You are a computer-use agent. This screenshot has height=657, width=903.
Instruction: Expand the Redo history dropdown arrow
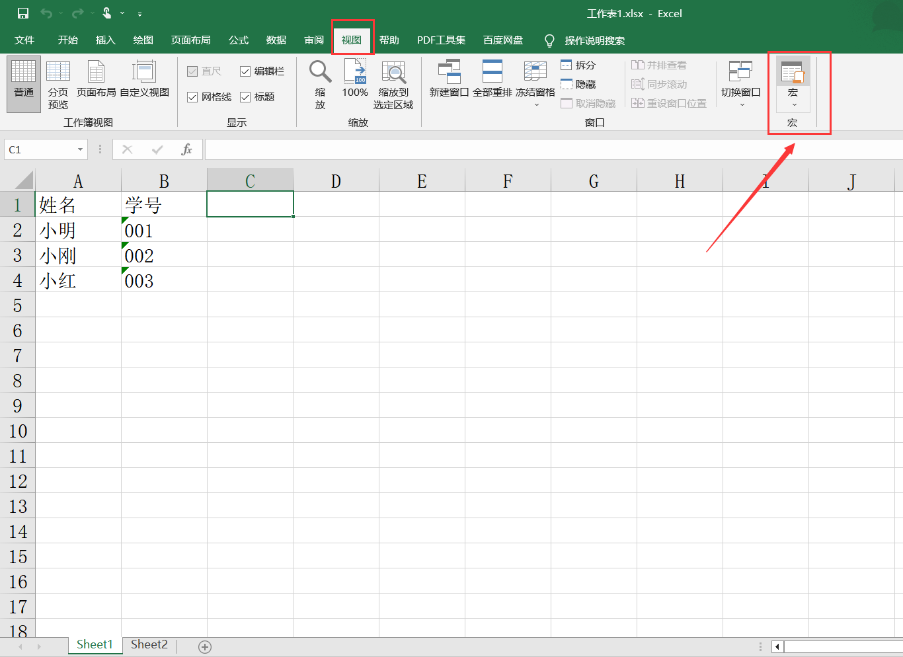(x=92, y=13)
